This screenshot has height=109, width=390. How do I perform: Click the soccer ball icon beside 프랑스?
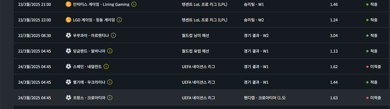(x=68, y=98)
